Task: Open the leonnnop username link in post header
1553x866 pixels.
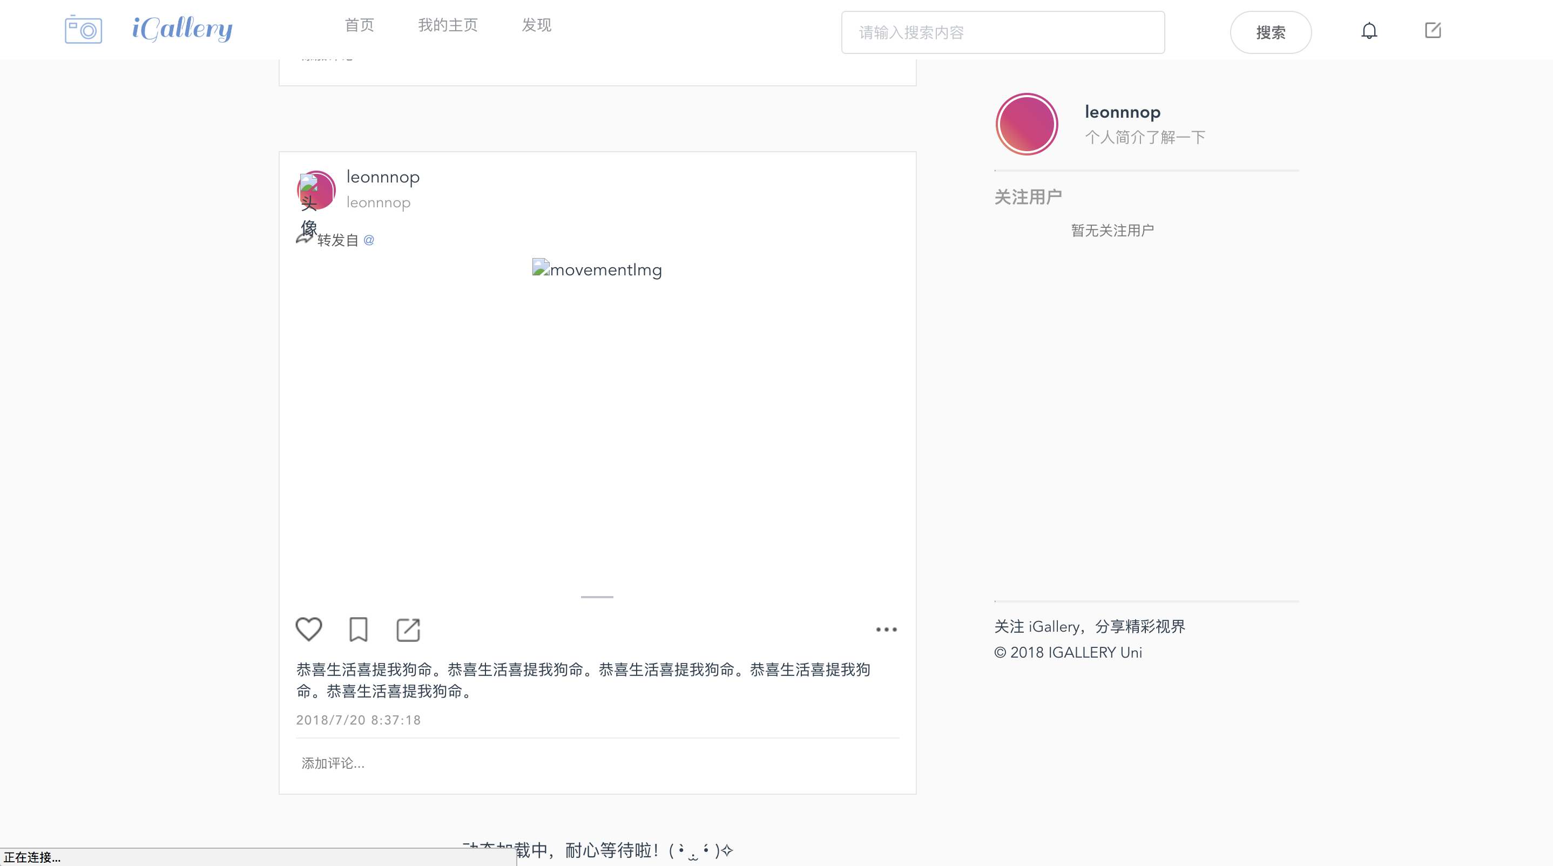Action: tap(383, 177)
